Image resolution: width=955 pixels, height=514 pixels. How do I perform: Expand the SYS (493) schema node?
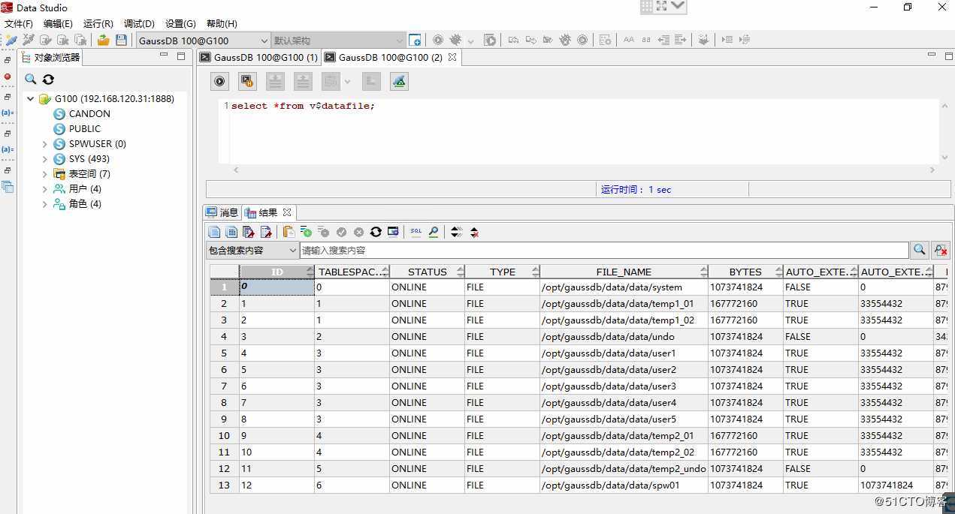coord(45,159)
